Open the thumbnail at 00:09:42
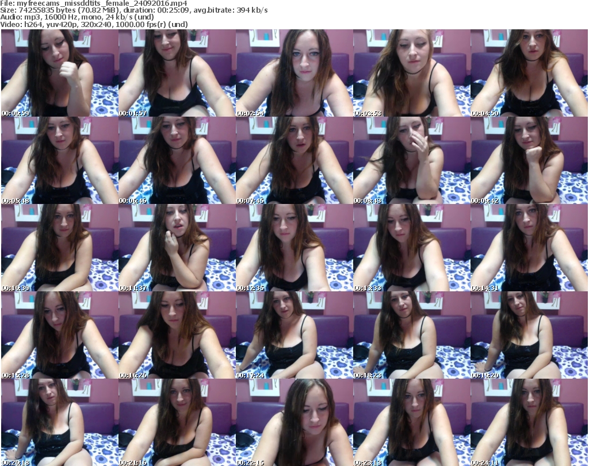 [529, 160]
